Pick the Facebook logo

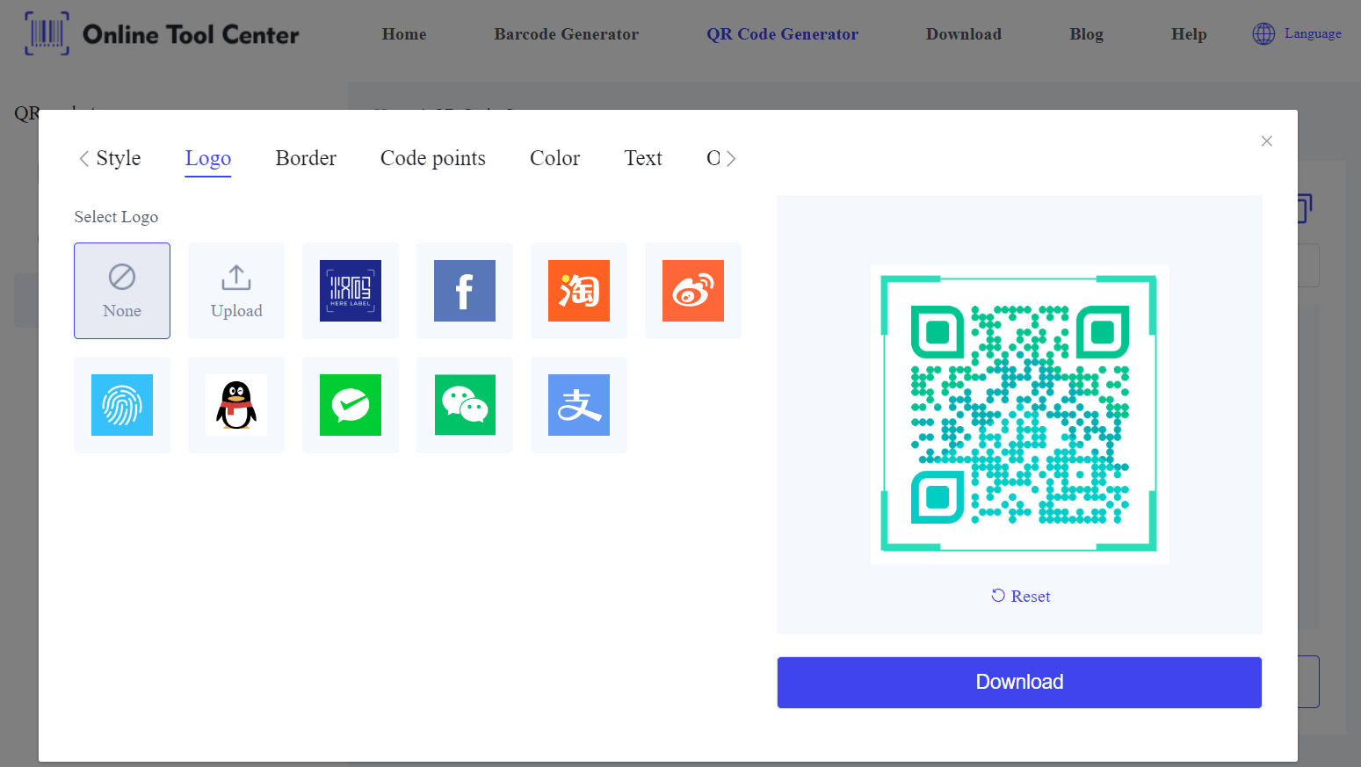coord(465,291)
